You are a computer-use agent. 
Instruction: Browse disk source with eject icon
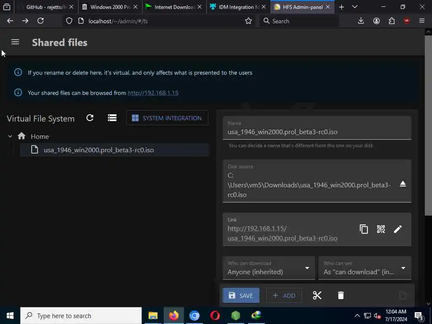point(402,184)
